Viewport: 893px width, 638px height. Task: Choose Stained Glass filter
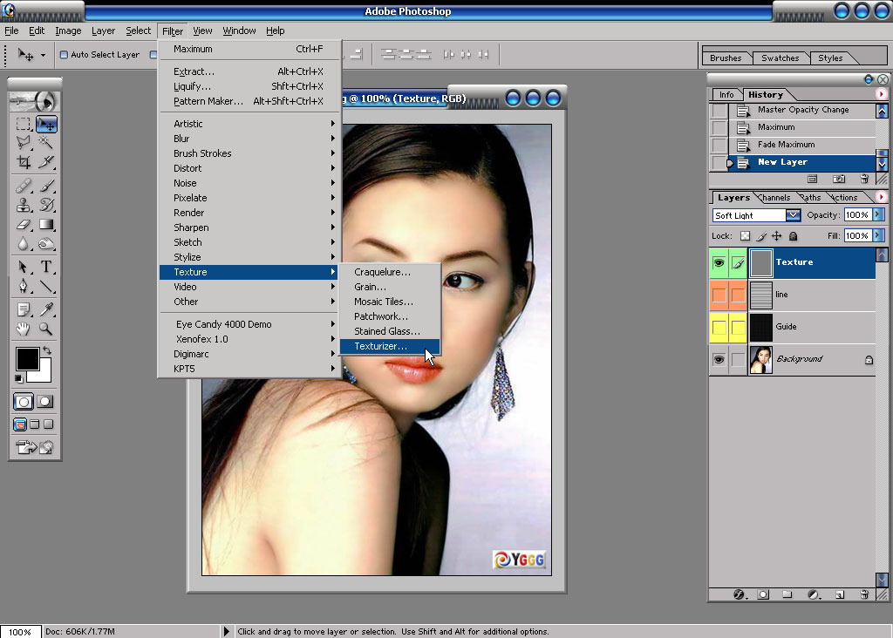390,331
